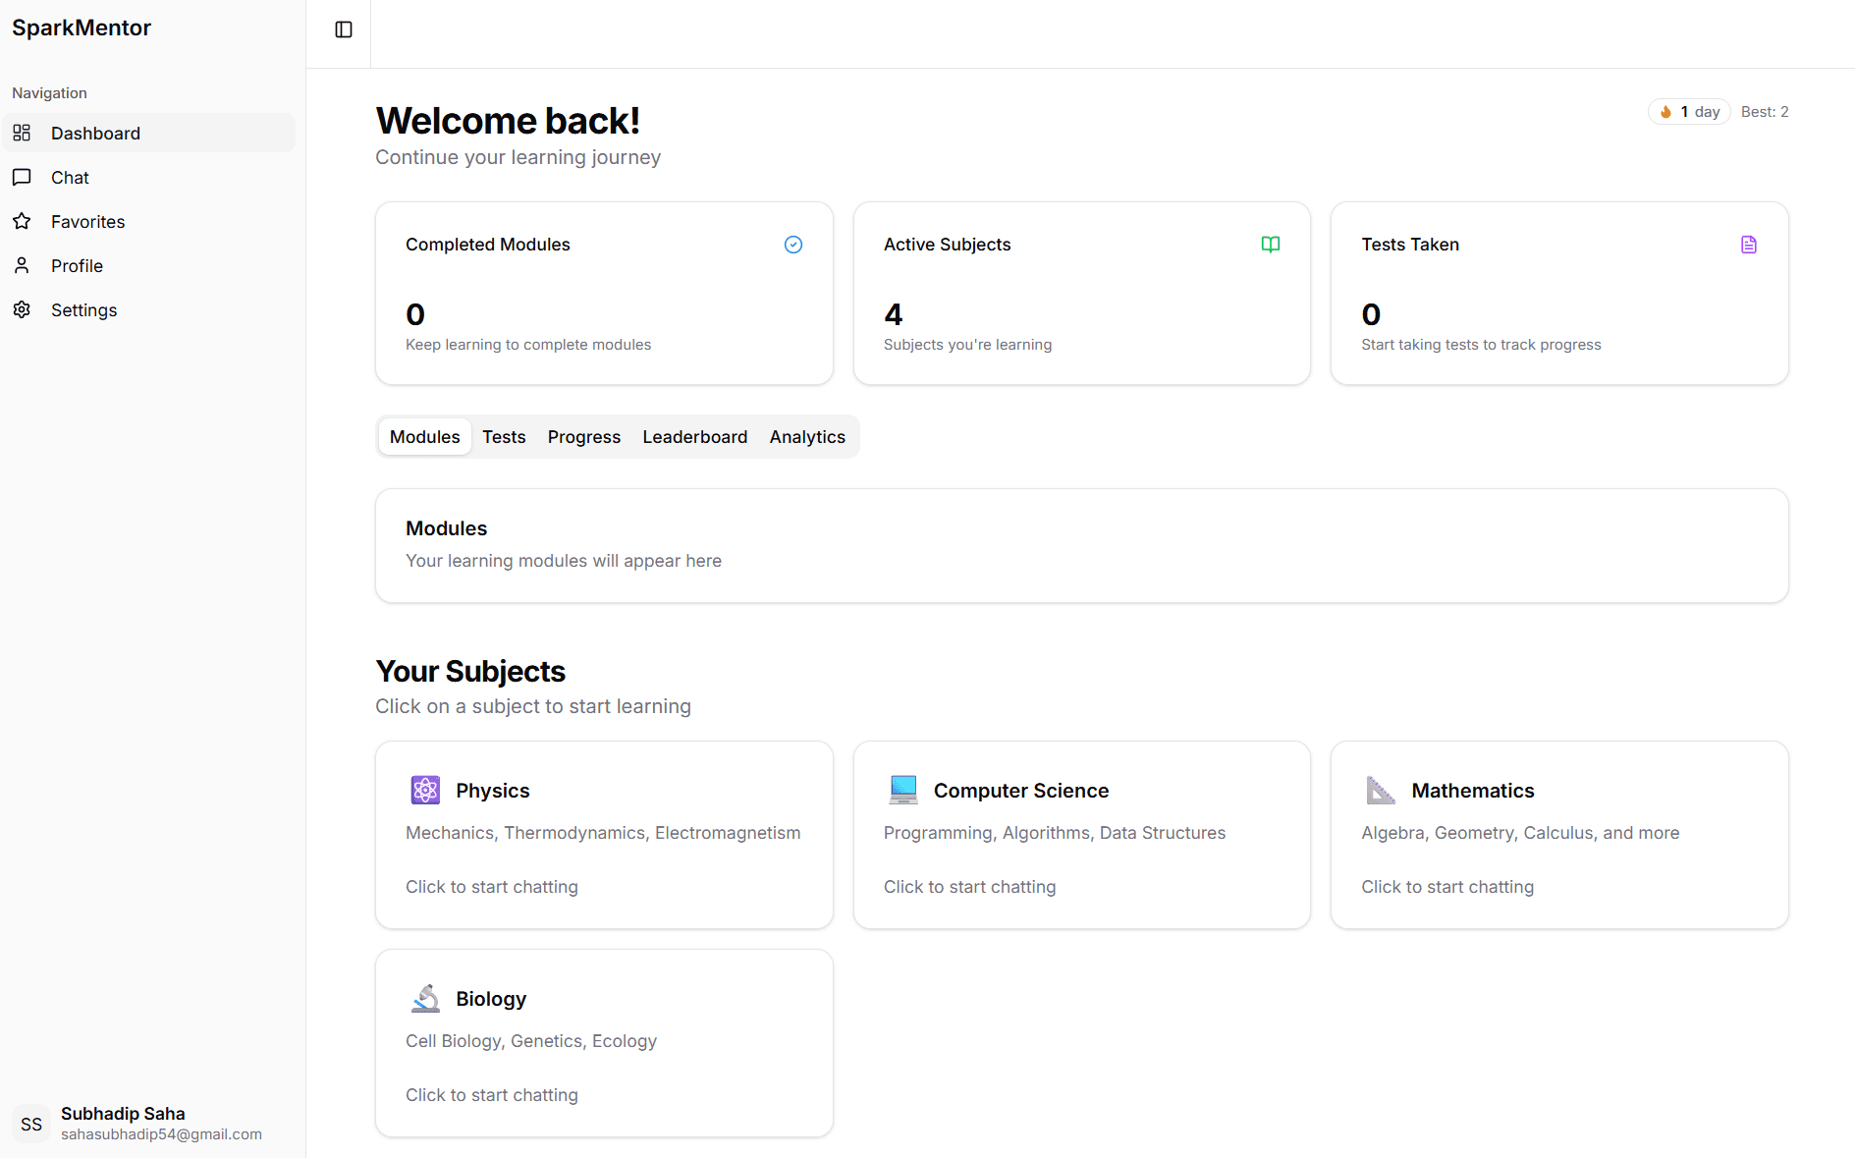
Task: Start chatting on the Physics card
Action: pos(491,886)
